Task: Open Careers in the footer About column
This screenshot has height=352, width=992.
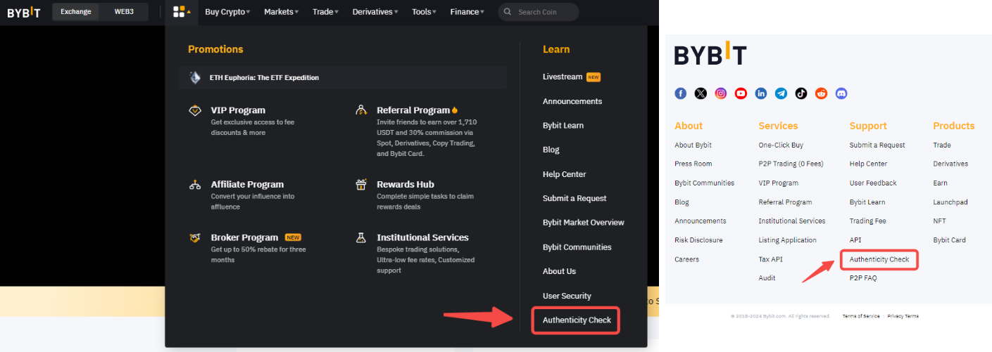Action: point(686,259)
